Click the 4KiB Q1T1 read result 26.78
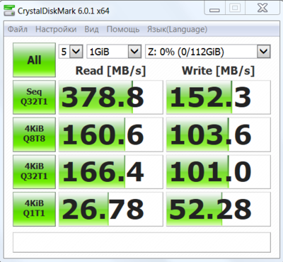The image size is (283, 262). [x=111, y=209]
